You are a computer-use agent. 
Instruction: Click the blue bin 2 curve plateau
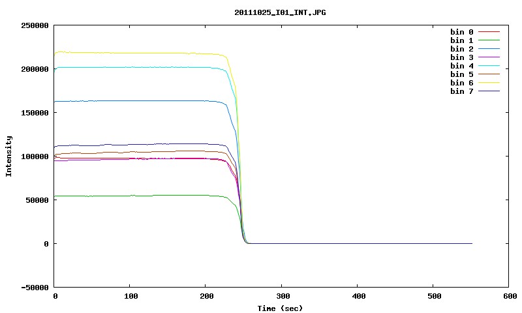[140, 101]
